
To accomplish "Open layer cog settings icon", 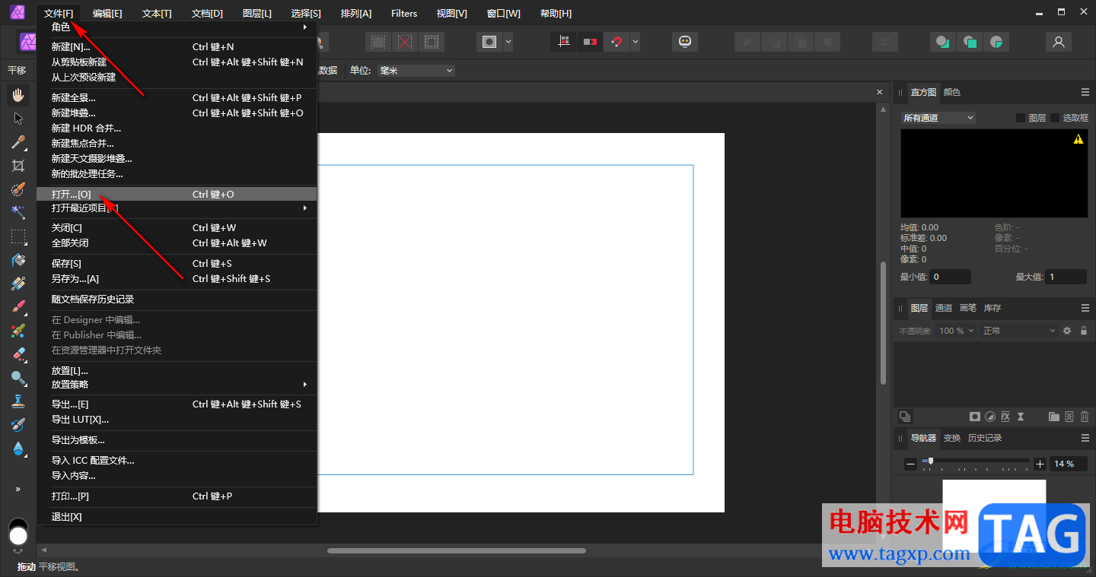I will click(1067, 331).
